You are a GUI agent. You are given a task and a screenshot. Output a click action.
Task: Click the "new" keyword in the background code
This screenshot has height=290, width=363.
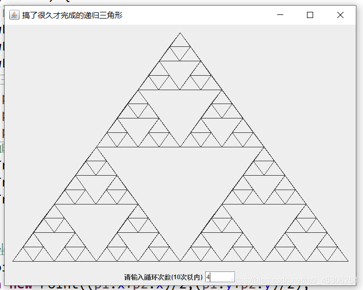point(21,286)
